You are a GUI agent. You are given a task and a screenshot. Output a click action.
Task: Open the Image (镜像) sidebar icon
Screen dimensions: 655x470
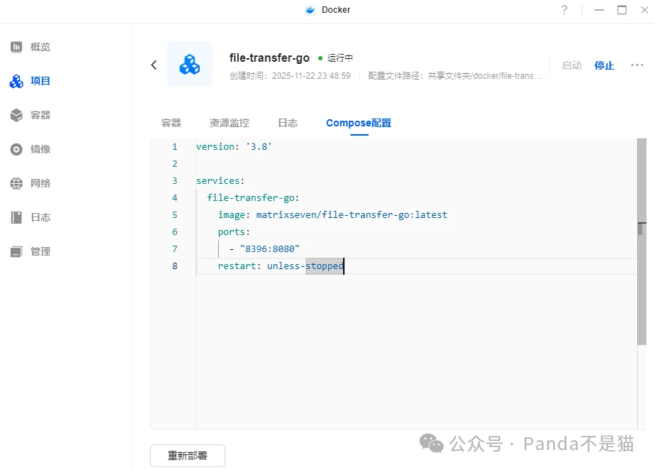tap(16, 149)
